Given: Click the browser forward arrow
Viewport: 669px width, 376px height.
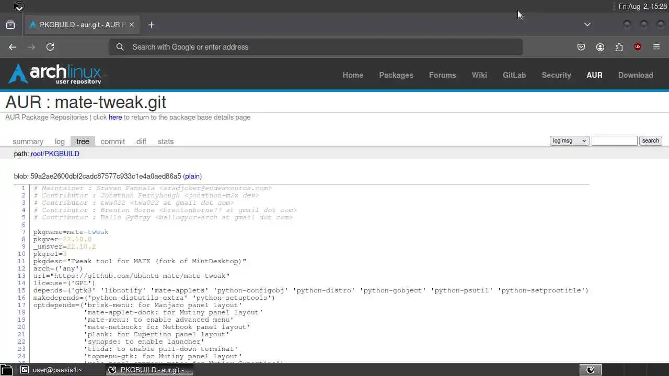Looking at the screenshot, I should tap(31, 47).
